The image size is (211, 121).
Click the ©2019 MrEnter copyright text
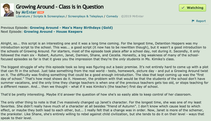[x=132, y=16]
